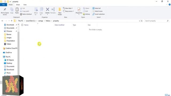This screenshot has height=96, width=171.
Task: Sort by the Size column header
Action: pos(89,25)
